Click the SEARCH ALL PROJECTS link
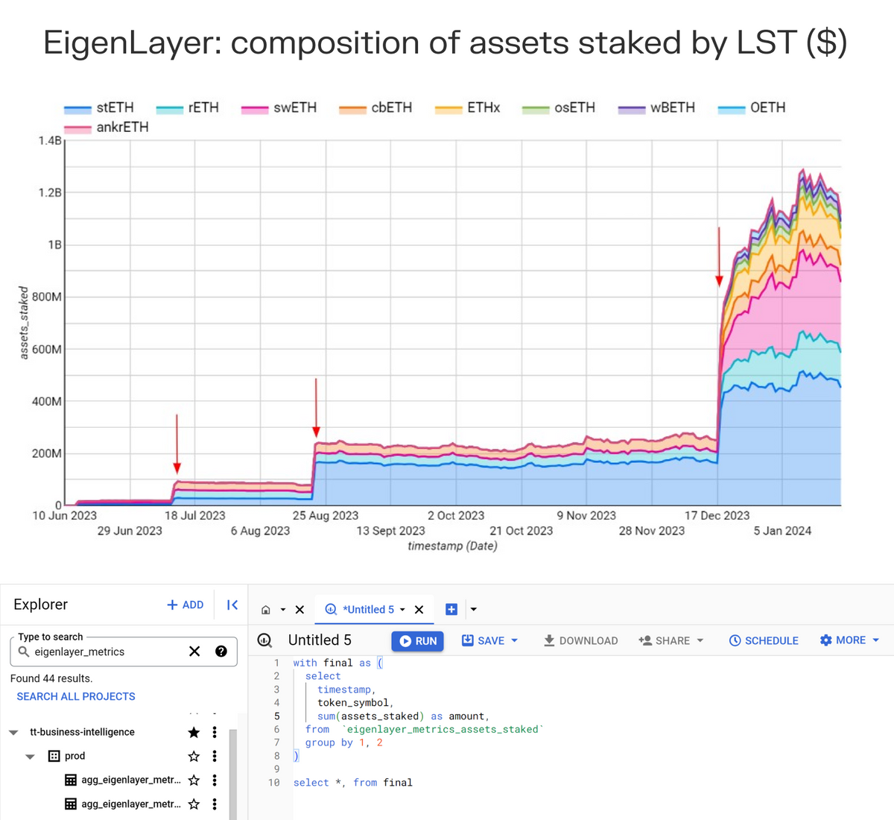The width and height of the screenshot is (894, 820). click(76, 696)
